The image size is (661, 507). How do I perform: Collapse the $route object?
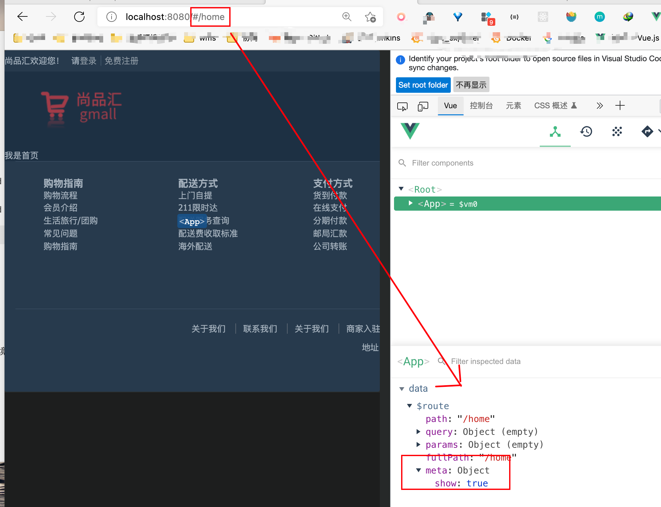(x=409, y=406)
